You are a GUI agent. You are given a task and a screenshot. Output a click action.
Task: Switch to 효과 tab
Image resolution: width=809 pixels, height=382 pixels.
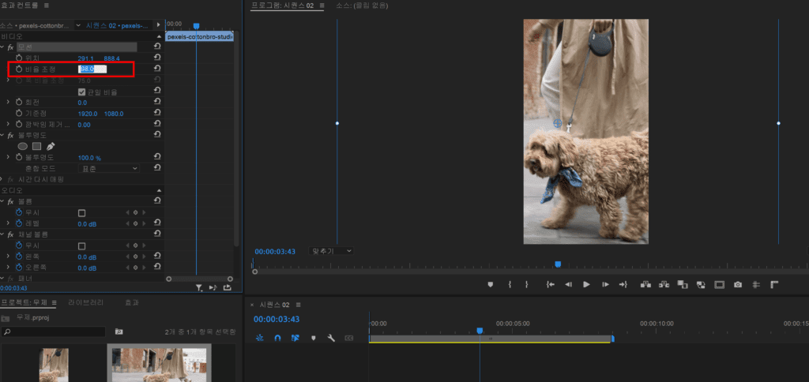pyautogui.click(x=132, y=302)
